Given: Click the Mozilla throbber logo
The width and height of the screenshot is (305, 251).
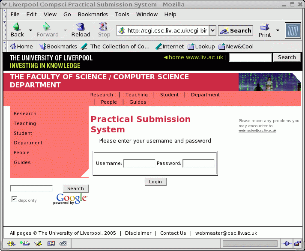Looking at the screenshot, I should [x=293, y=30].
